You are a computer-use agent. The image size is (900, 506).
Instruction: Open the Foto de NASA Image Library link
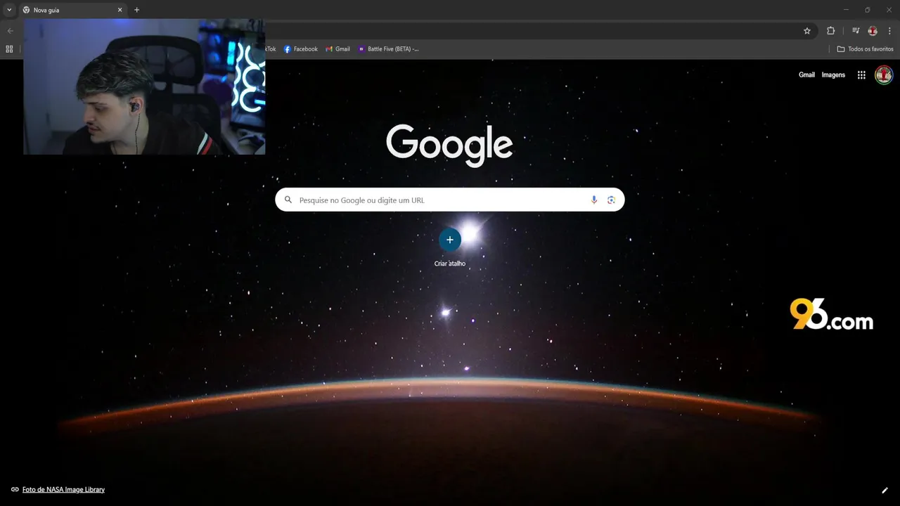tap(63, 490)
